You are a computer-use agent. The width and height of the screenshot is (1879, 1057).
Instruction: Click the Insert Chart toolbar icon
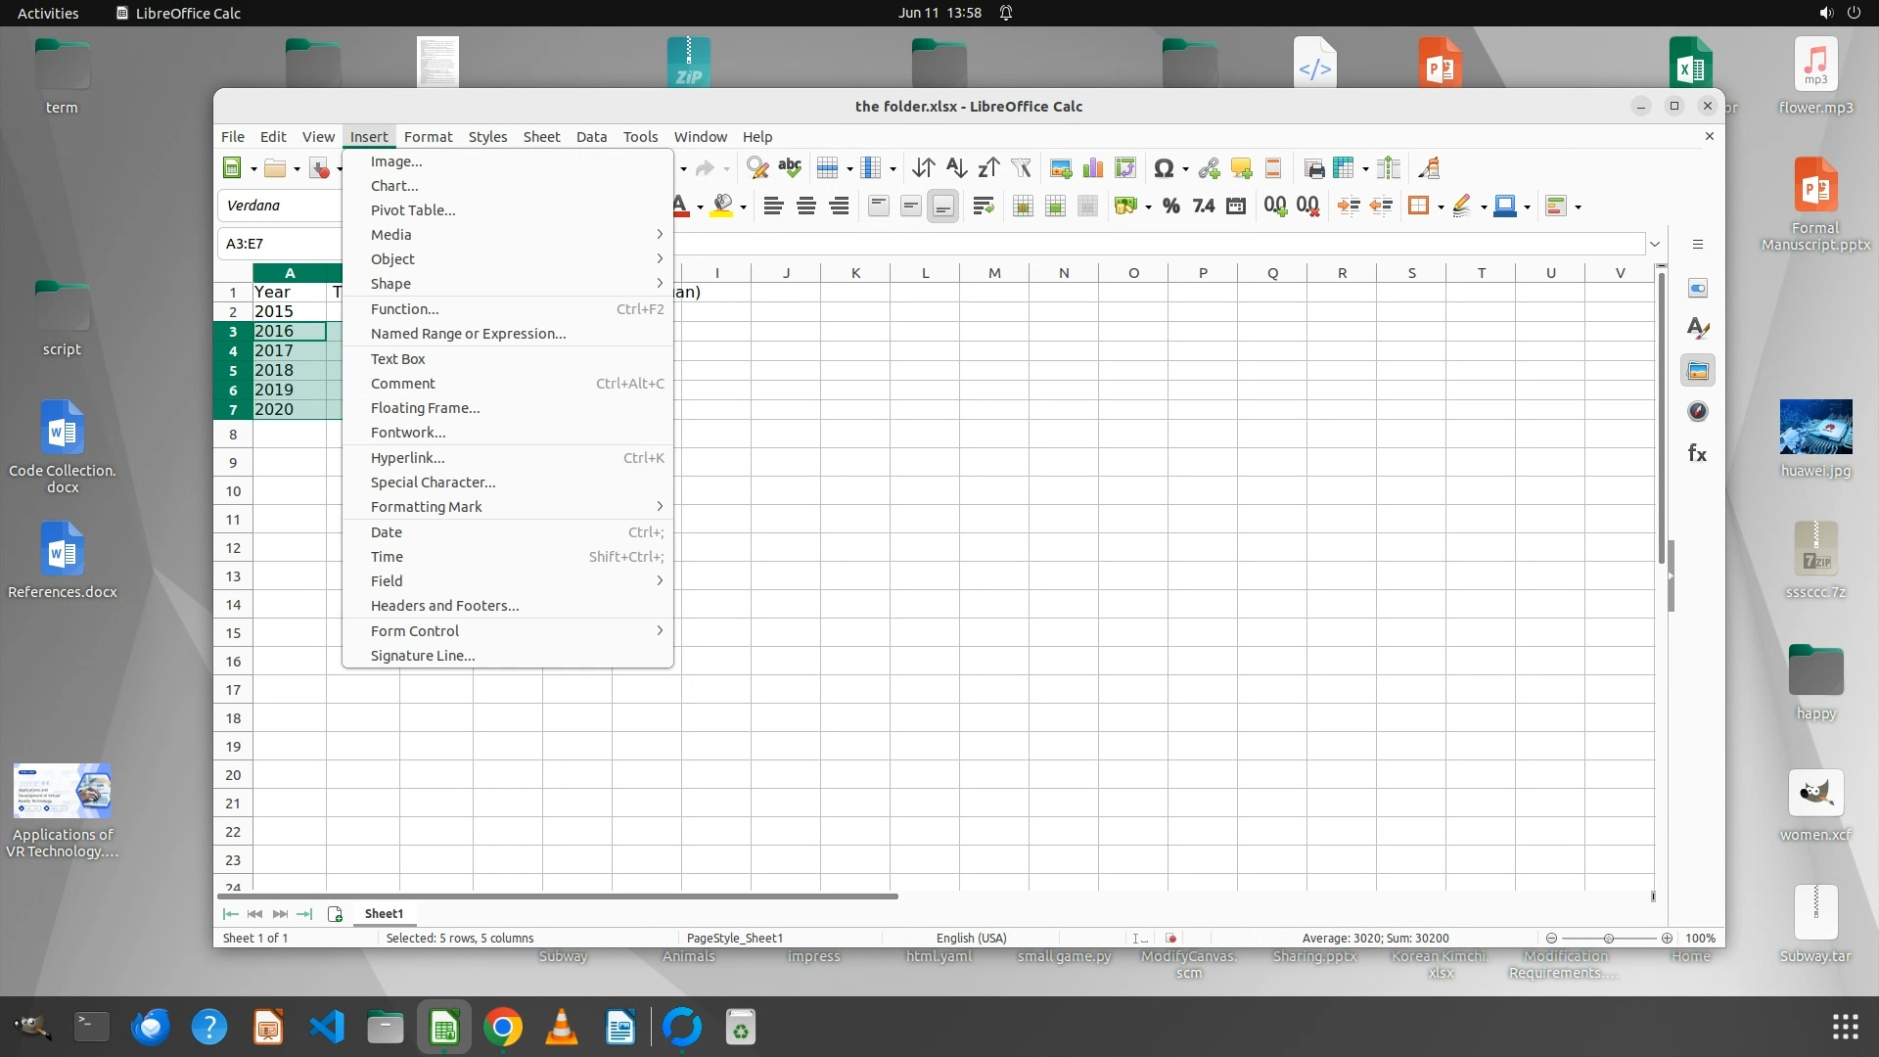coord(1093,168)
